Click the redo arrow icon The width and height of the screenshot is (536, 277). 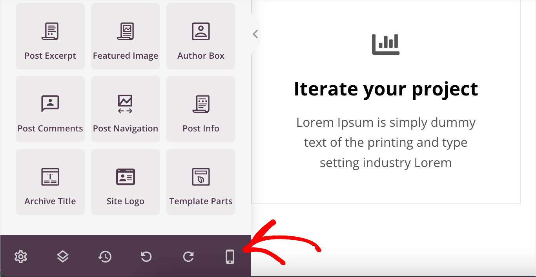click(188, 257)
